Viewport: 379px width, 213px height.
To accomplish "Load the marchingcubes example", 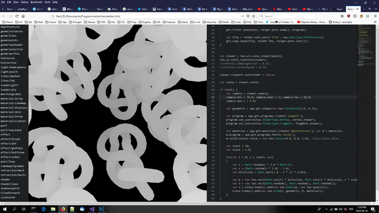I will click(x=11, y=94).
